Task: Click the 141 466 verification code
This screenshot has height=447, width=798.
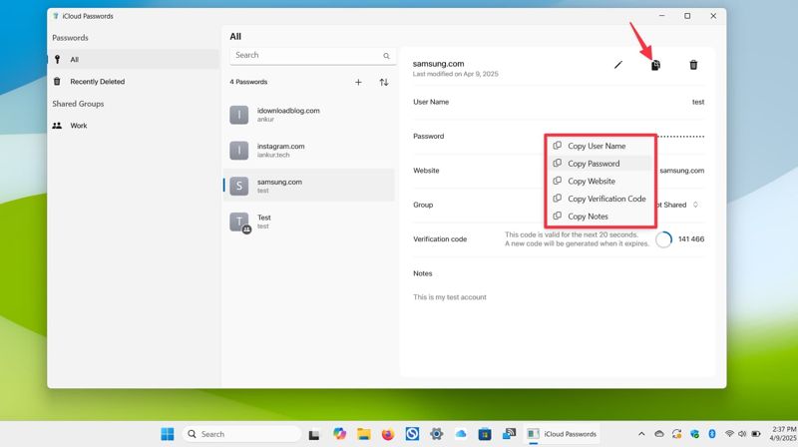Action: (691, 238)
